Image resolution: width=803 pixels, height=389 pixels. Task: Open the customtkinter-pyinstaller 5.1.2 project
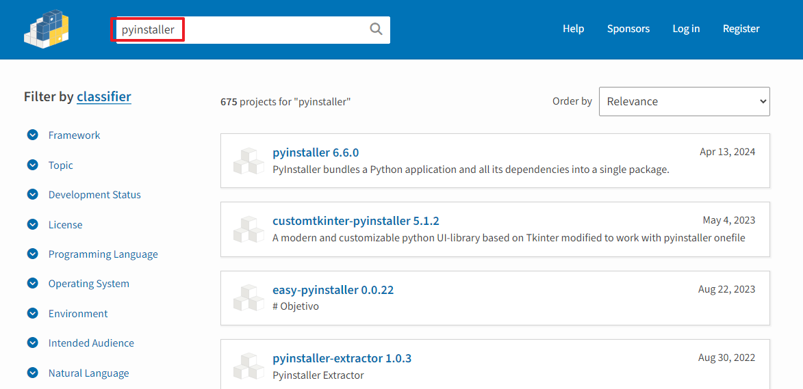[356, 221]
